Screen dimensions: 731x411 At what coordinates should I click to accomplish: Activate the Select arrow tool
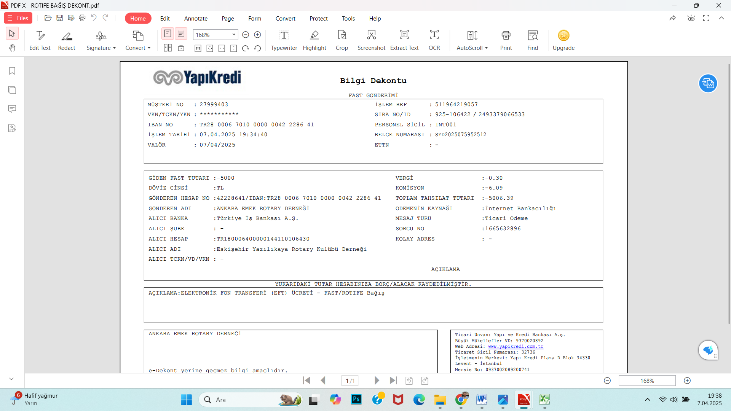tap(12, 33)
